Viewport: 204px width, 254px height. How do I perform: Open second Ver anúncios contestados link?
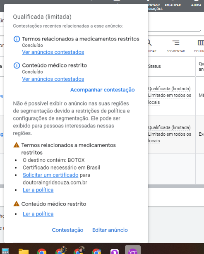pyautogui.click(x=53, y=79)
